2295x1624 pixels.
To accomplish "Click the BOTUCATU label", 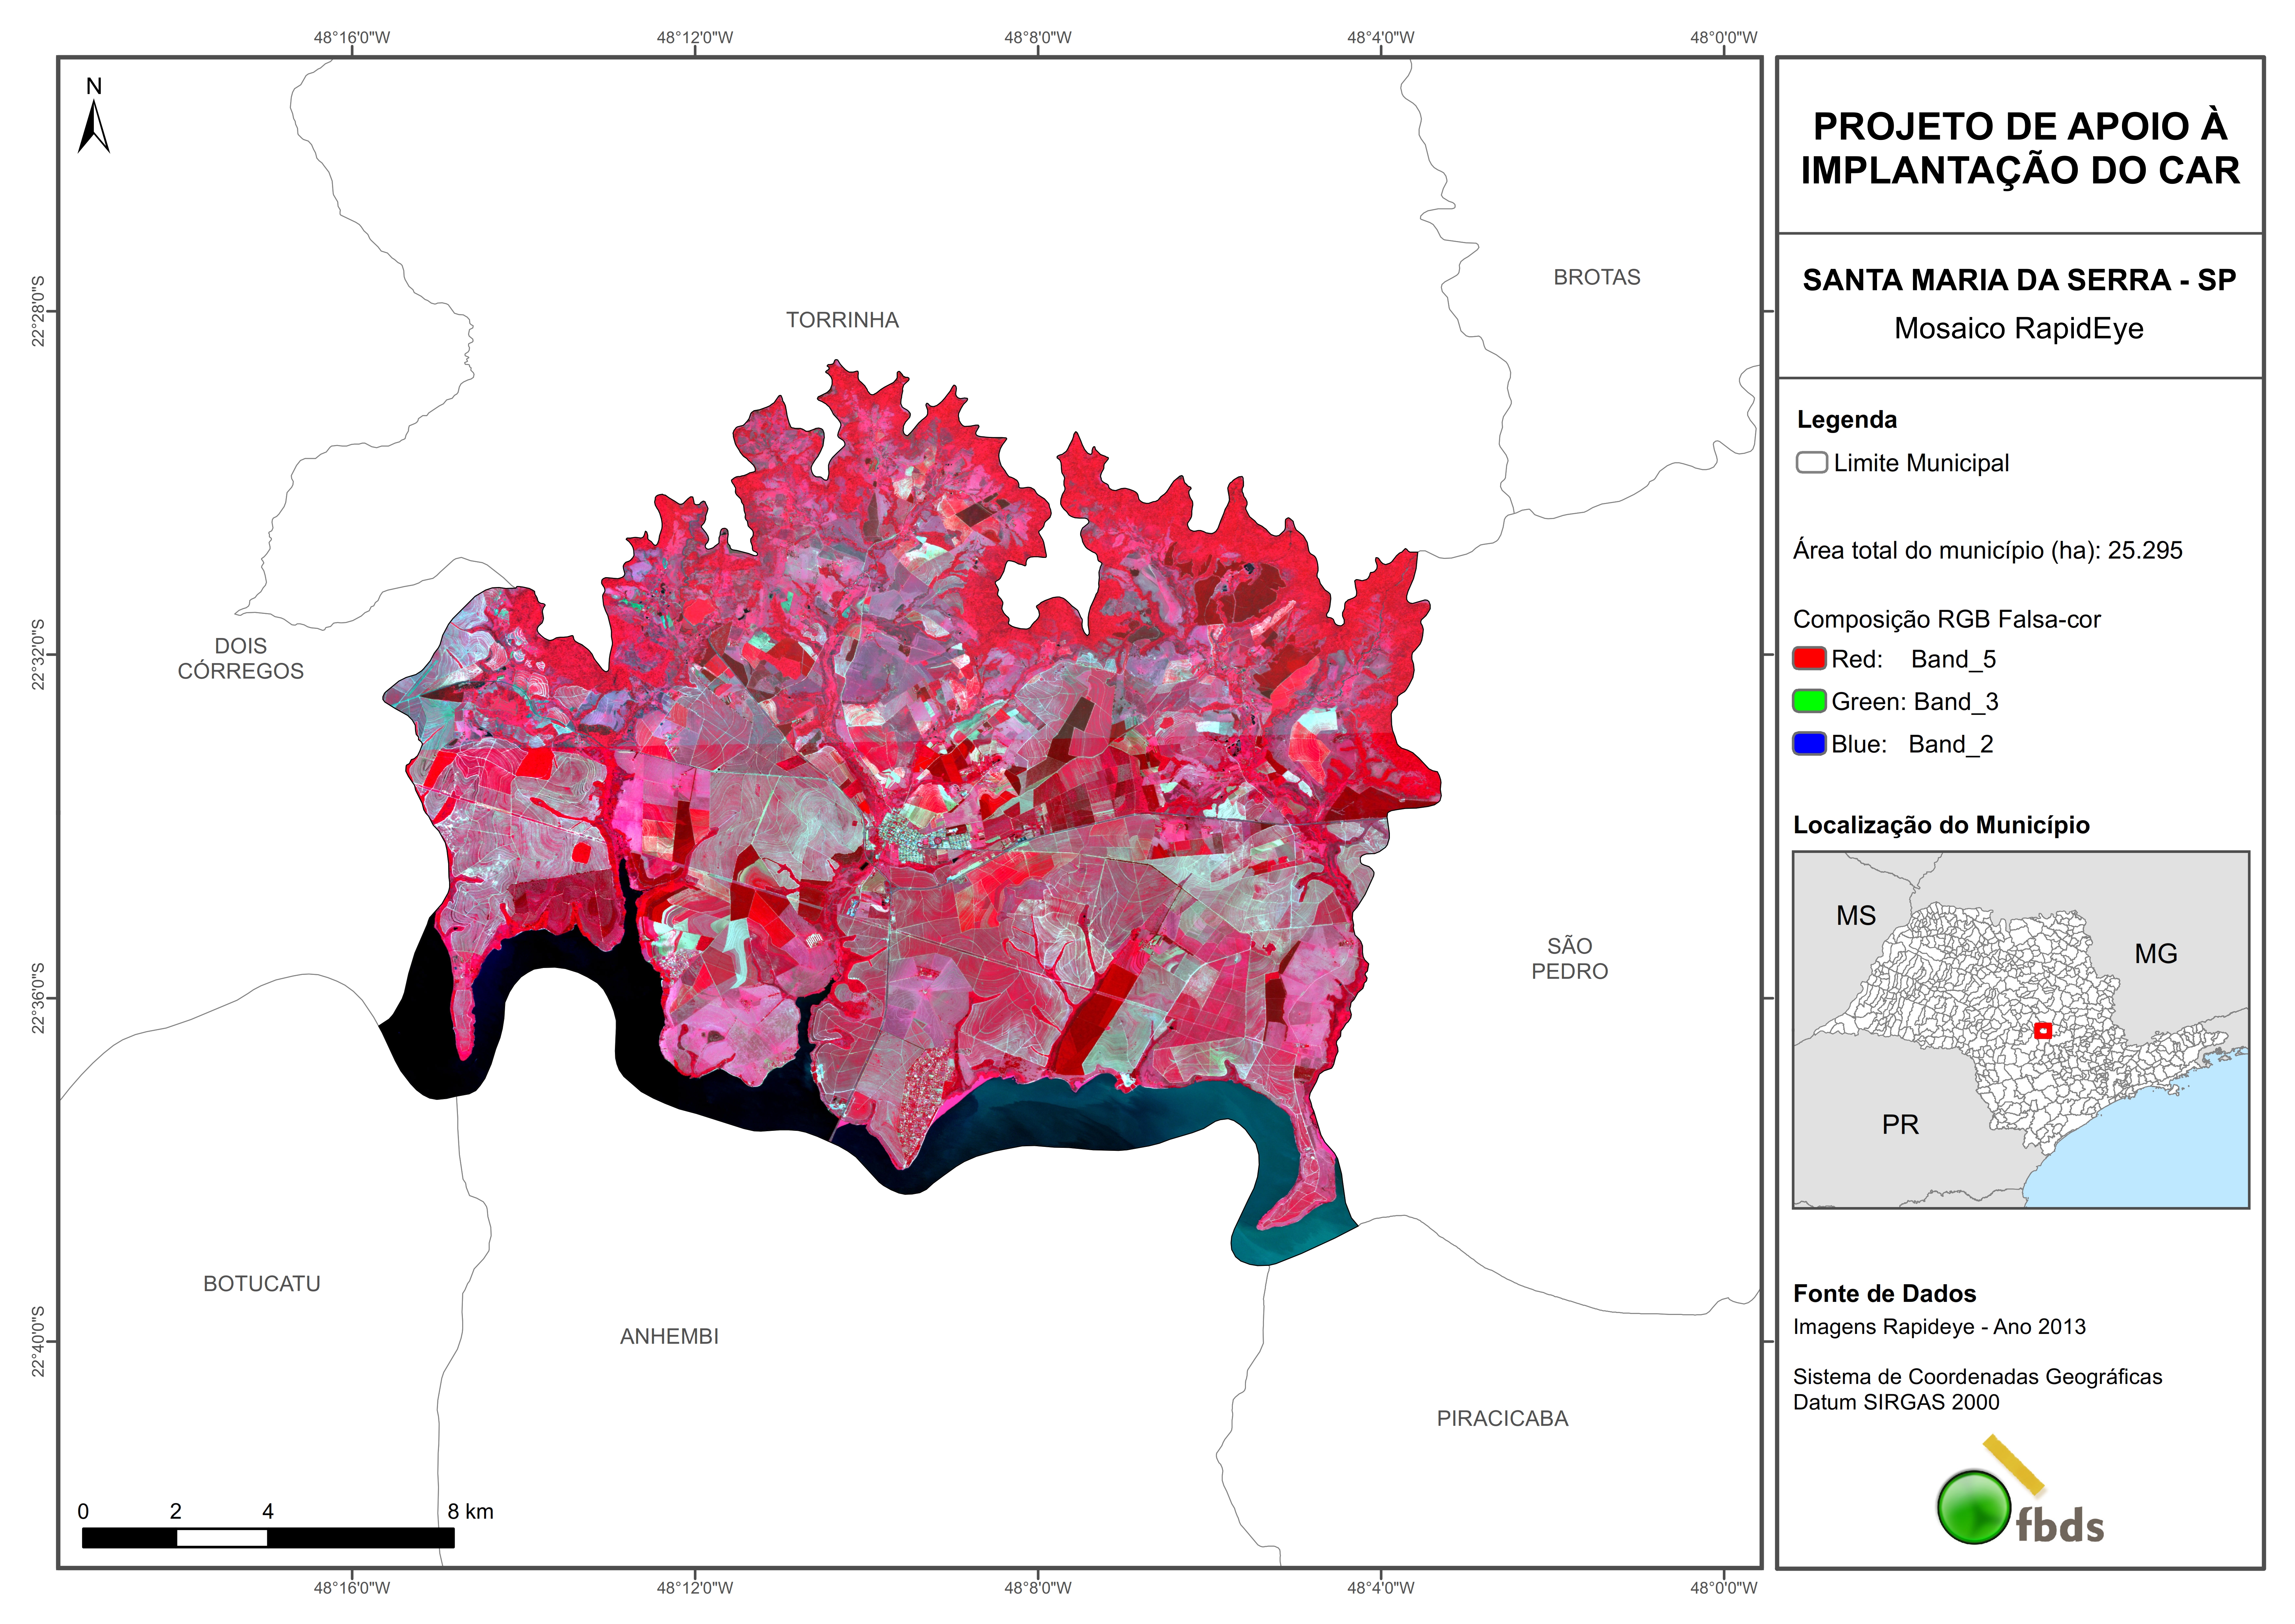I will point(262,1283).
